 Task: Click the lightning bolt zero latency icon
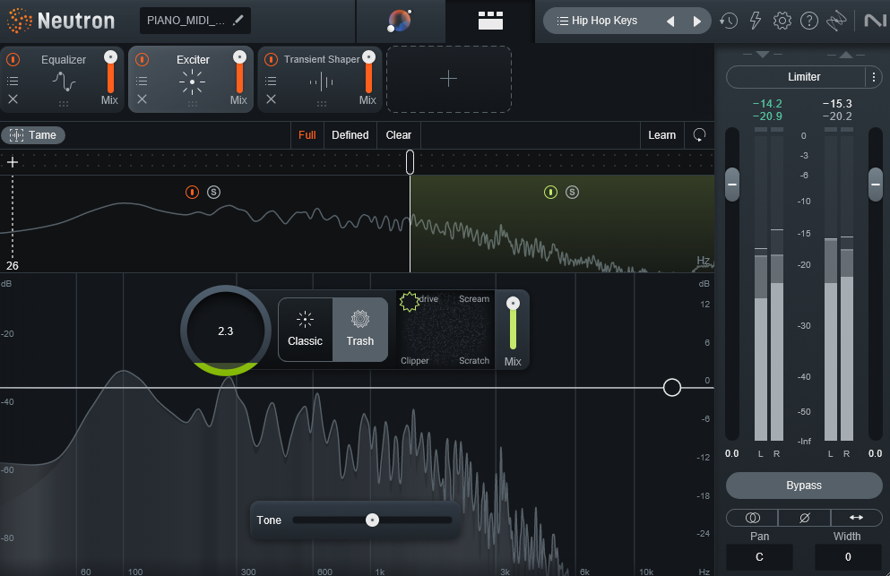click(756, 21)
